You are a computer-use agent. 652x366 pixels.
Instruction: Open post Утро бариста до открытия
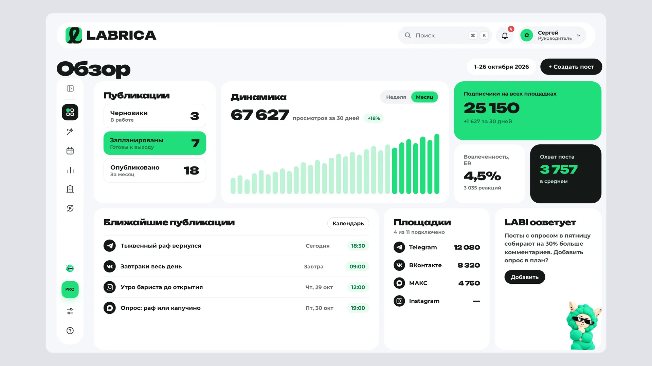point(236,287)
